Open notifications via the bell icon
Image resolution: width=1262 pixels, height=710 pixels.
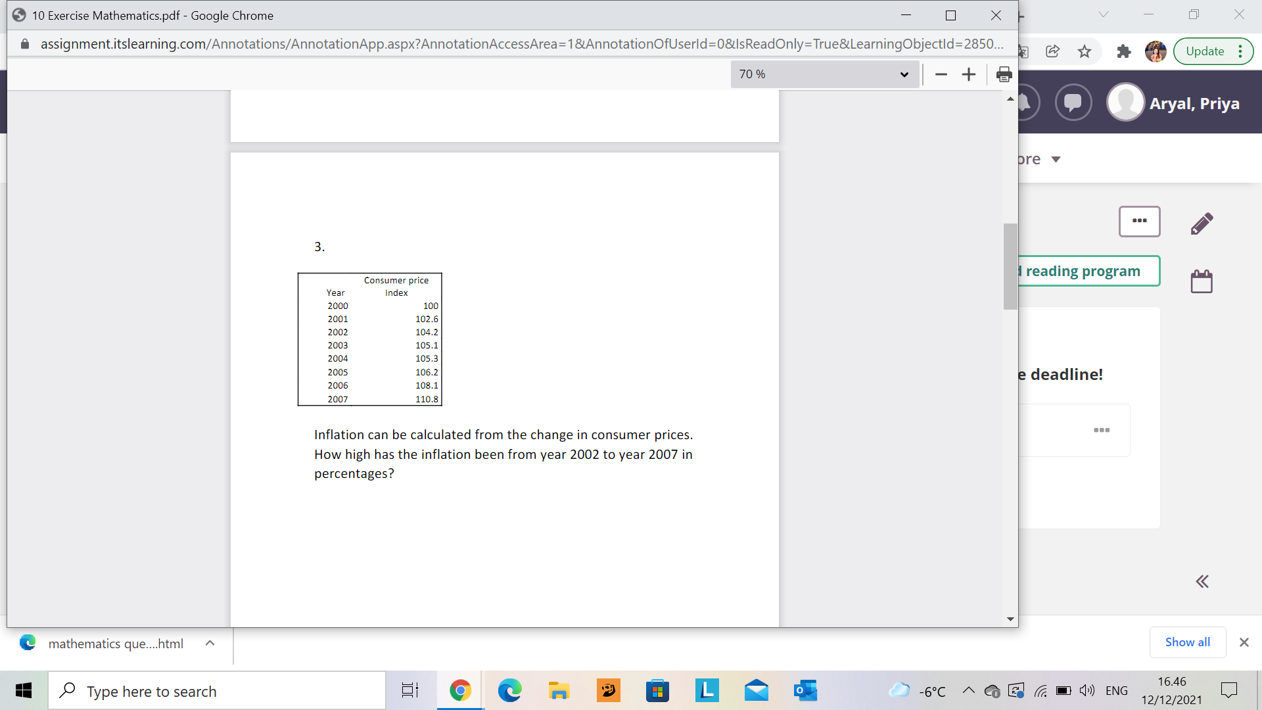click(x=1025, y=103)
